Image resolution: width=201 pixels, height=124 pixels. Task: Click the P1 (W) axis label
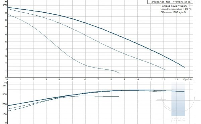point(5,84)
